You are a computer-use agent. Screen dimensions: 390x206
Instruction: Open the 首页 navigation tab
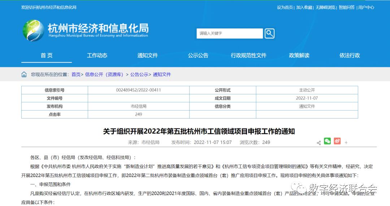[x=47, y=55]
